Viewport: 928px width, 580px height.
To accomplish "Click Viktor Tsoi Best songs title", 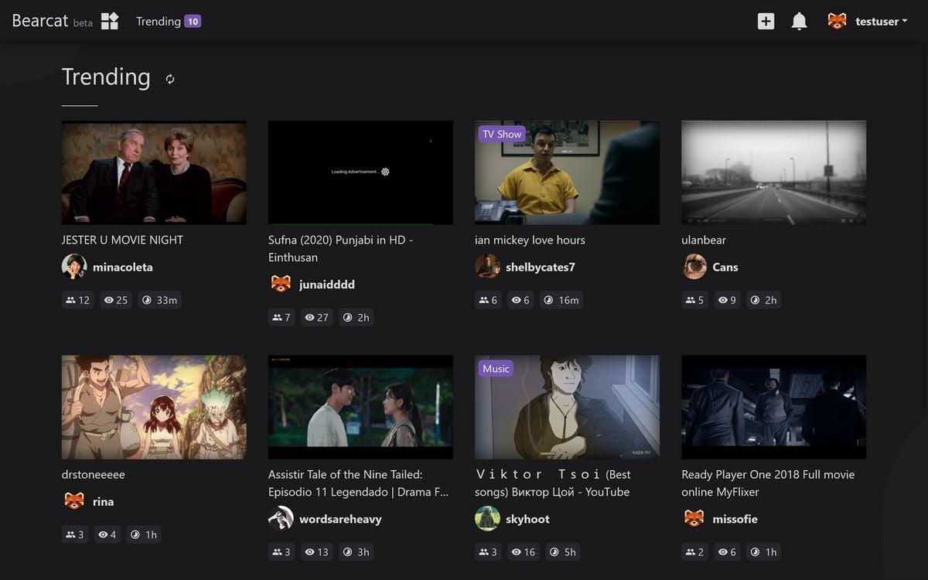I will (x=553, y=483).
